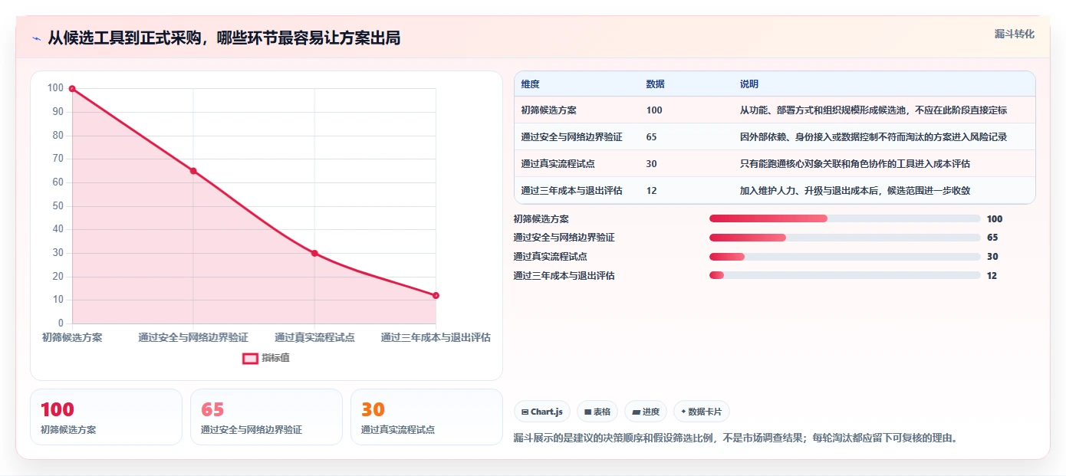Click the description starting 加入维护人力
1066x476 pixels.
coord(854,191)
